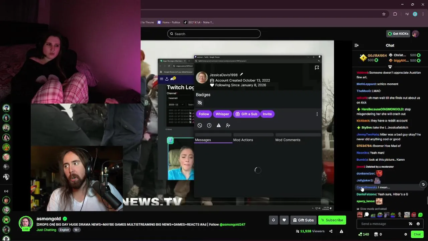Click flag icon in popout top-right

tap(317, 68)
